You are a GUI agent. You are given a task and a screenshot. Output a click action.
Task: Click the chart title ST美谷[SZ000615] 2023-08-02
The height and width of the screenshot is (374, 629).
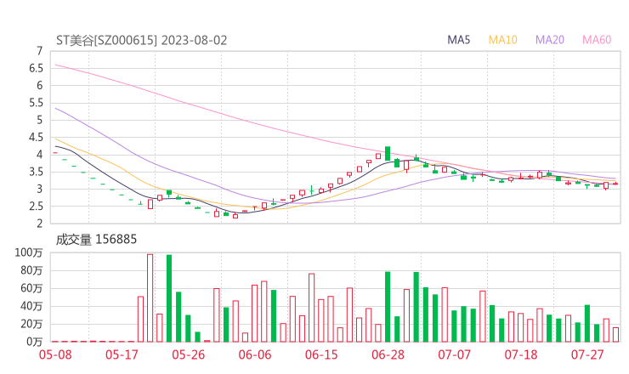(x=142, y=40)
